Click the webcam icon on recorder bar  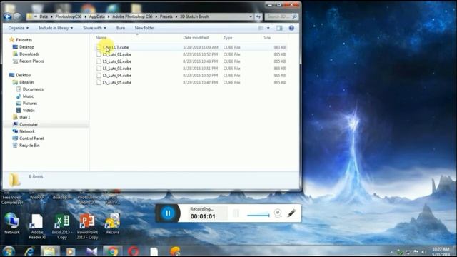pyautogui.click(x=278, y=213)
